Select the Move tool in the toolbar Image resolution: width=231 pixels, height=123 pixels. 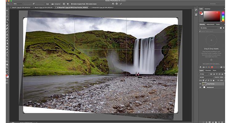[7, 10]
